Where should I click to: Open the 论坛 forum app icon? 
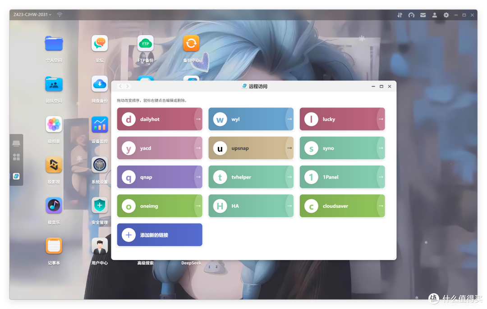click(100, 43)
